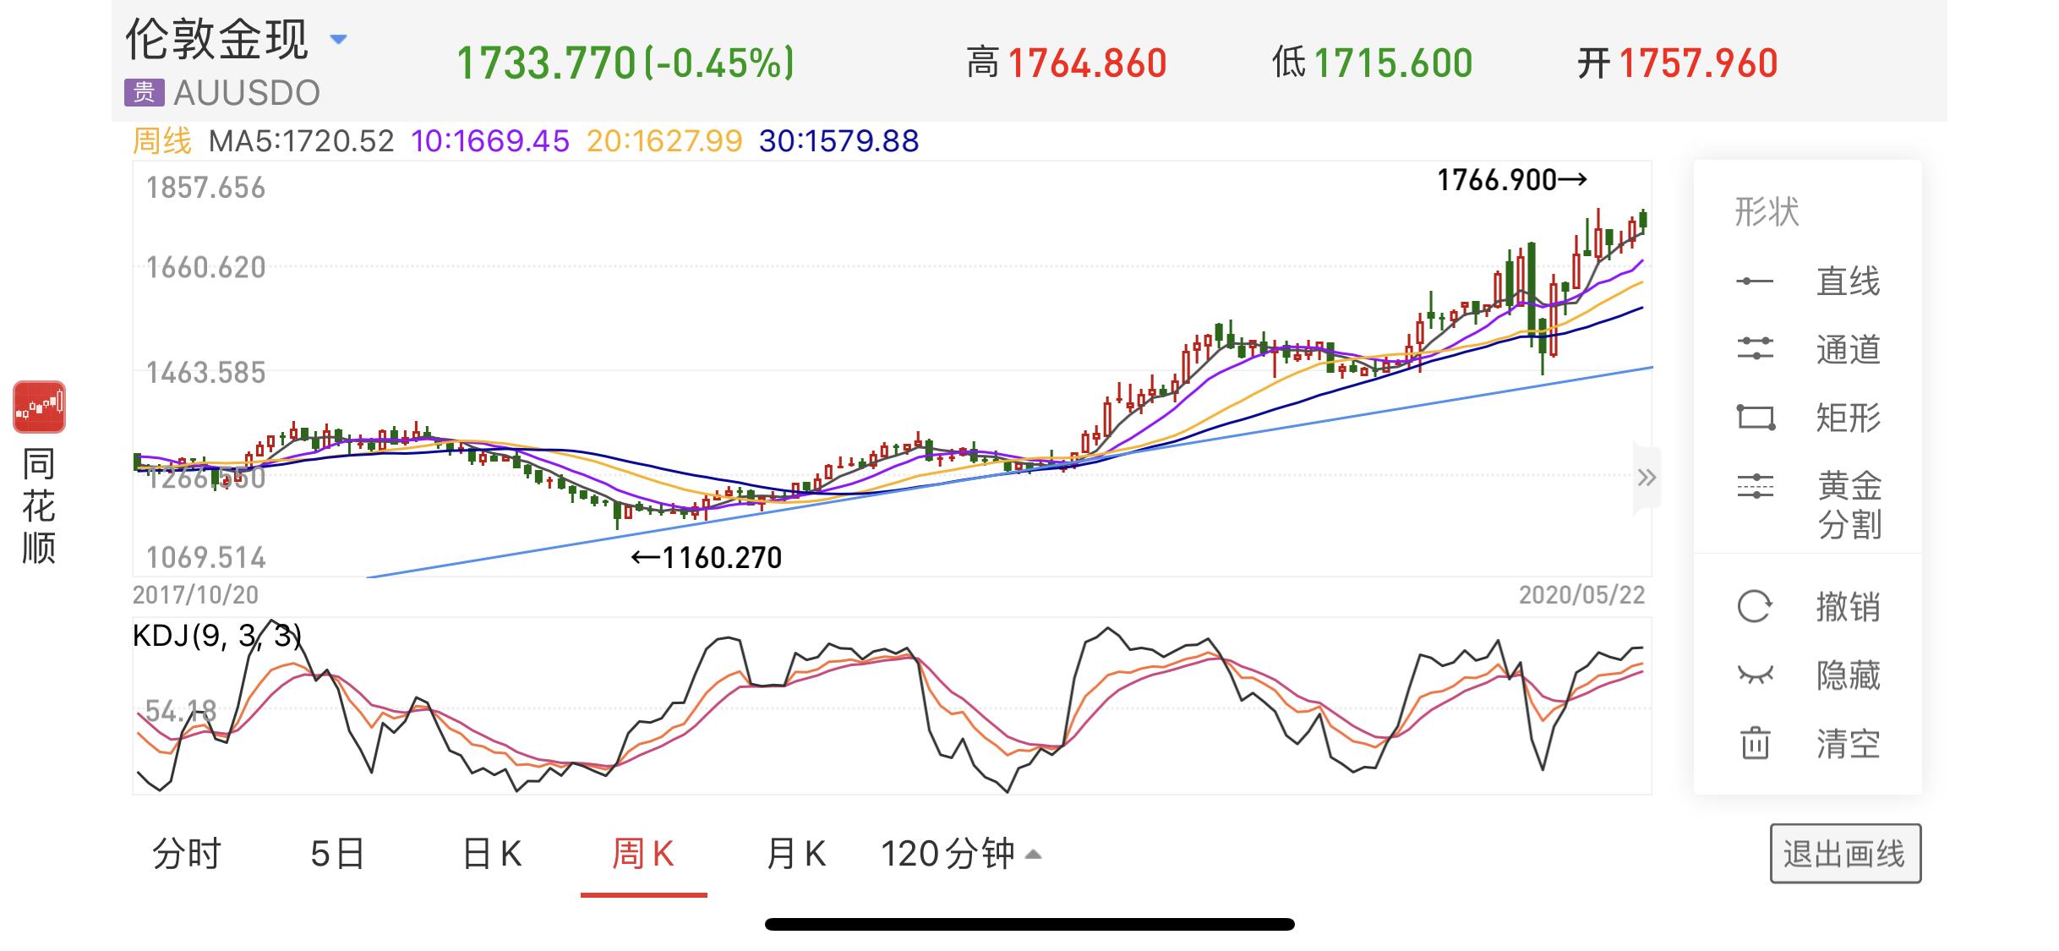This screenshot has height=951, width=2059.
Task: Click the 黄金分割 label
Action: tap(1850, 505)
